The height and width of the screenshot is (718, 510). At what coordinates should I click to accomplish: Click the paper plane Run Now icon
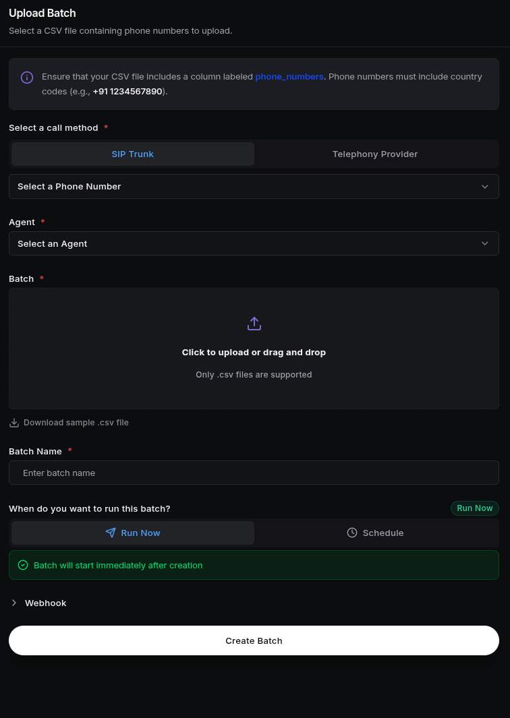click(111, 533)
